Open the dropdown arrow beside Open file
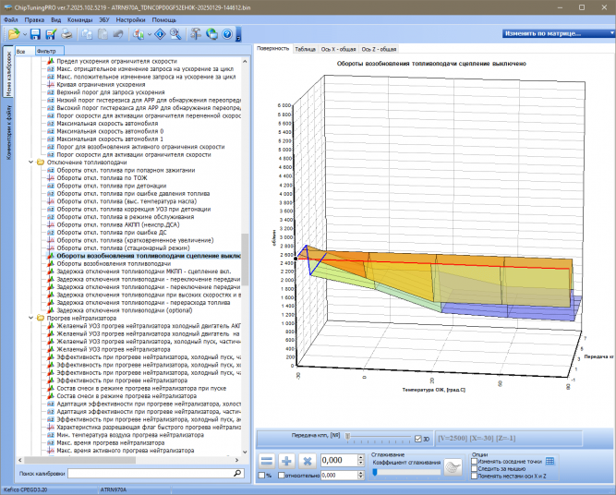Viewport: 616px width, 495px height. click(x=24, y=34)
